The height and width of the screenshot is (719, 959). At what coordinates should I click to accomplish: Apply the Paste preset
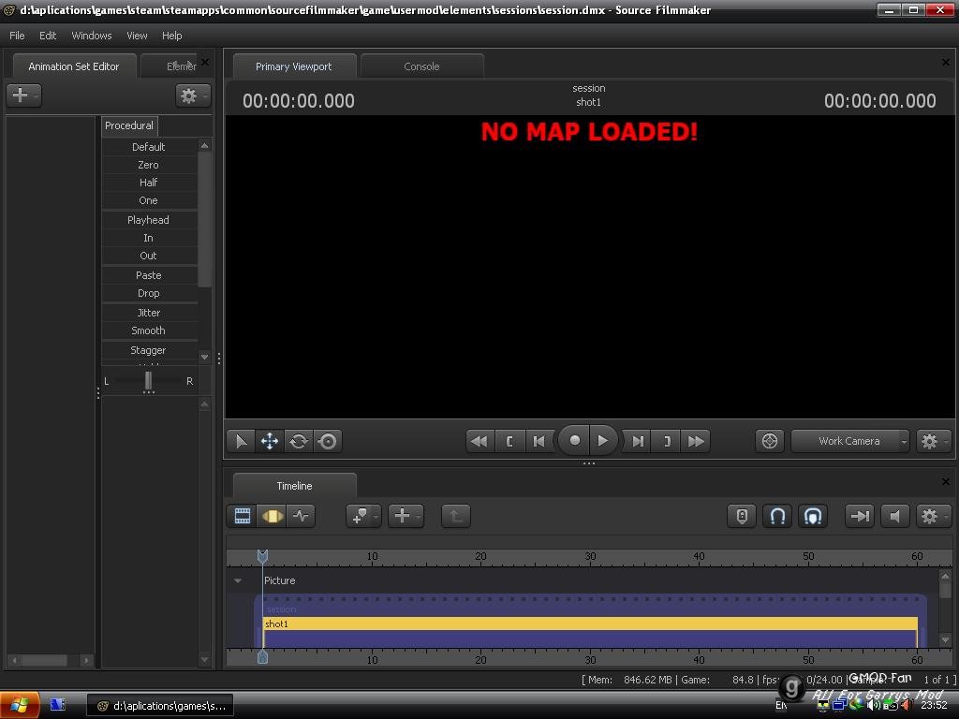[x=149, y=275]
